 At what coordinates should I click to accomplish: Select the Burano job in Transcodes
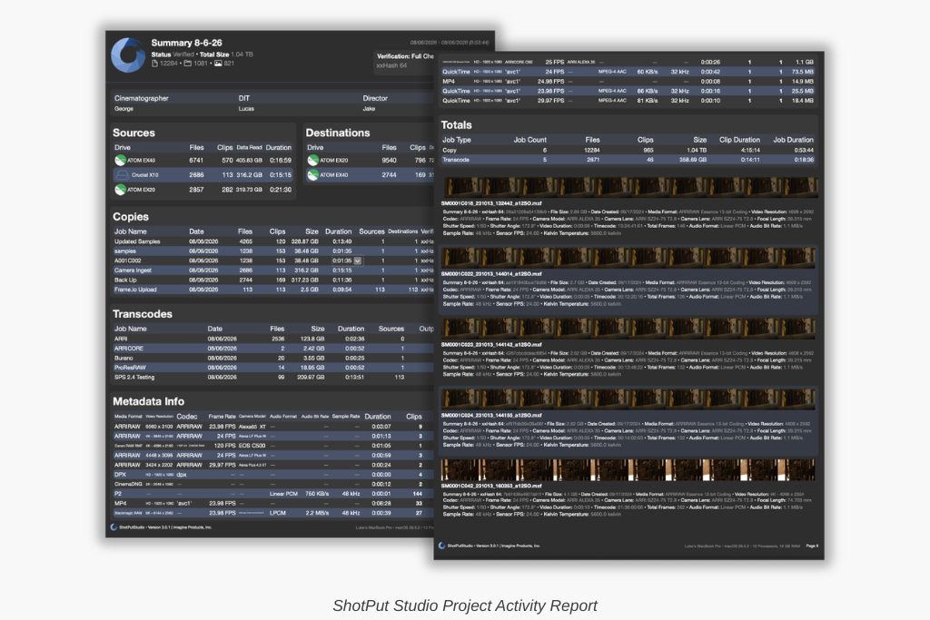pos(124,358)
